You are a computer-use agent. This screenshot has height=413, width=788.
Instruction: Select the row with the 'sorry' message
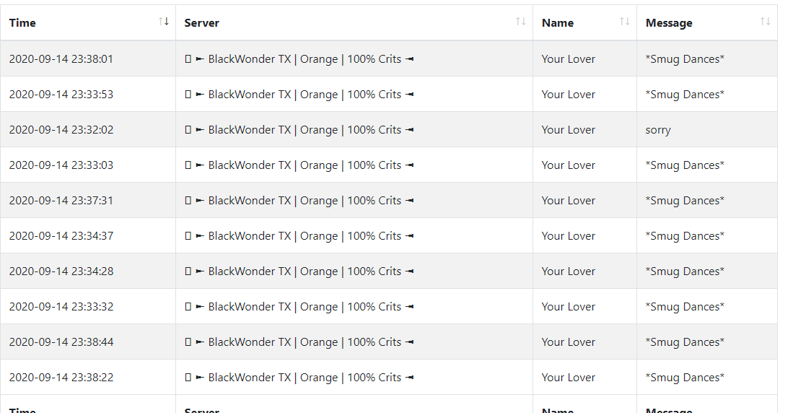[389, 129]
